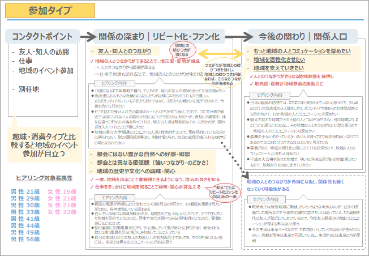Select ヒアリング内容 label inside the dashed box
The width and height of the screenshot is (369, 256).
[x=267, y=199]
